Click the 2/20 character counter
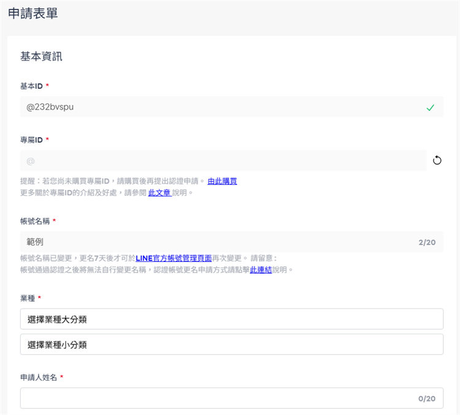The height and width of the screenshot is (415, 460). (427, 242)
